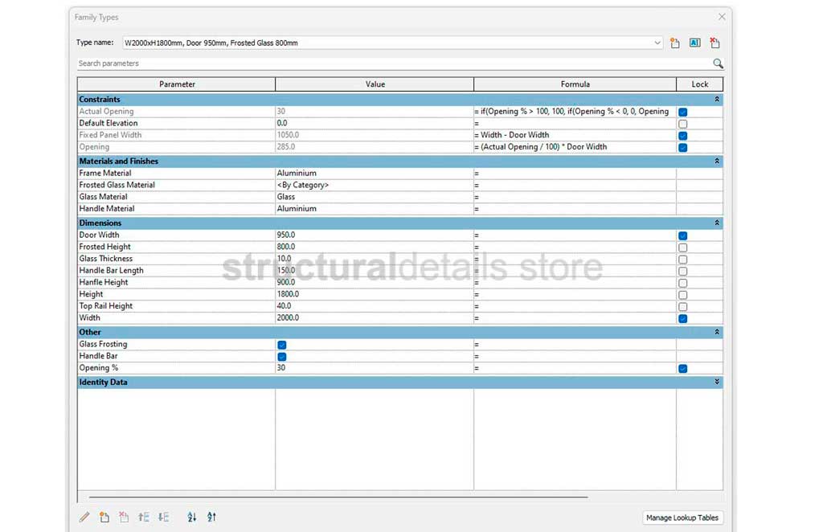Unlock the Door Width parameter
The image size is (823, 532).
682,235
